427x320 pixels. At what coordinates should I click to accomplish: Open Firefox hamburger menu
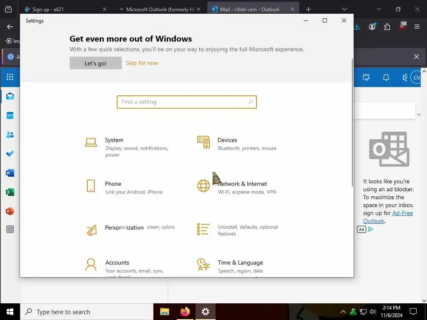(x=417, y=27)
